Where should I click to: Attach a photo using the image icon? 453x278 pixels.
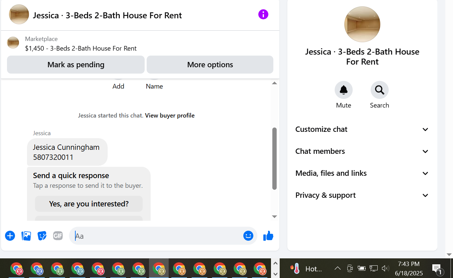(x=26, y=236)
